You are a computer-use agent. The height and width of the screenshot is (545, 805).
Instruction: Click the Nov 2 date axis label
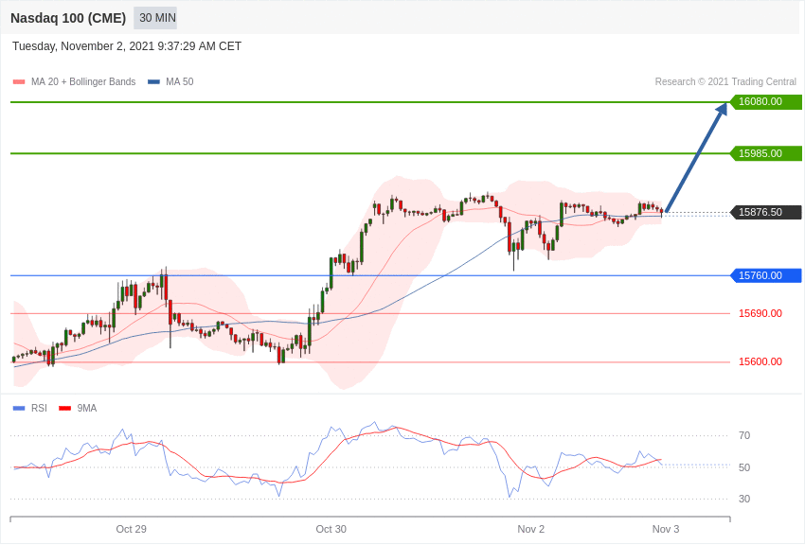[530, 529]
